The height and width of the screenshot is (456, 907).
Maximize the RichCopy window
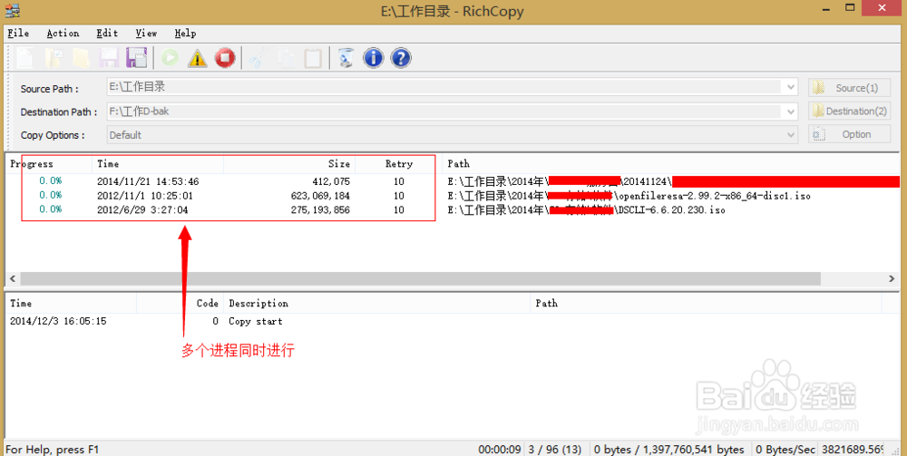[x=850, y=7]
